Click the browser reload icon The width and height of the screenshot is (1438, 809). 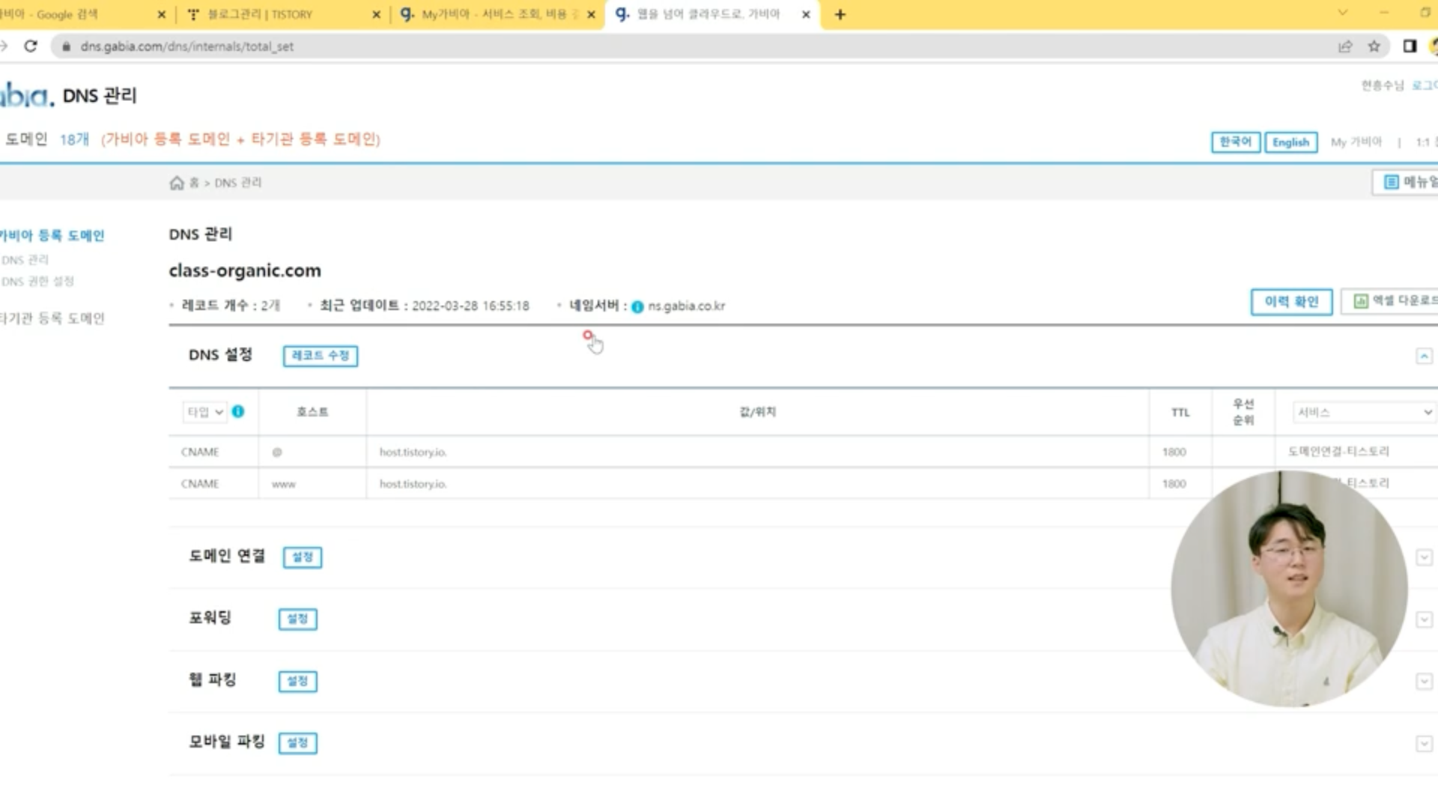[31, 46]
